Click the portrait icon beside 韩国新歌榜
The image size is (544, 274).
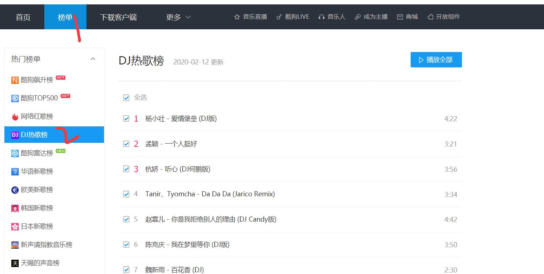15,208
